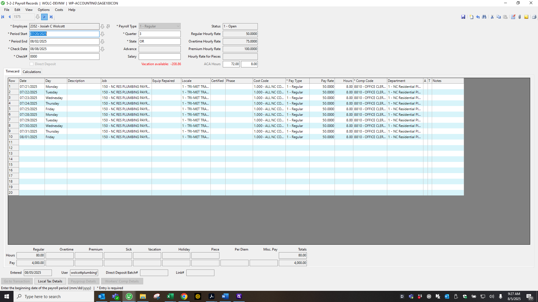Open the Options menu
The height and width of the screenshot is (302, 538).
click(x=44, y=10)
